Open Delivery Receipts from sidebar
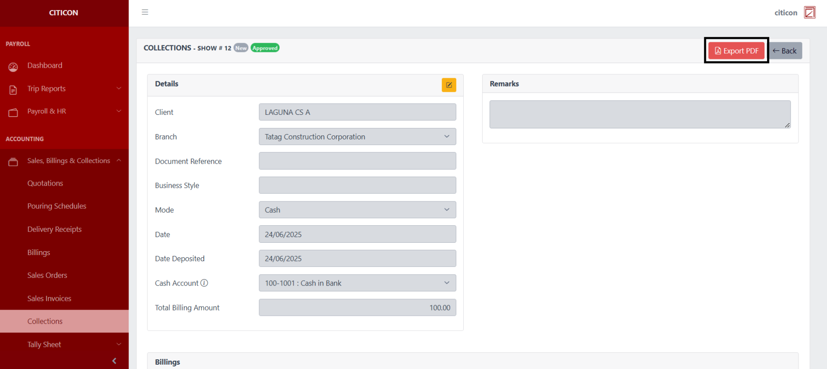Screen dimensions: 827x369 [54, 229]
